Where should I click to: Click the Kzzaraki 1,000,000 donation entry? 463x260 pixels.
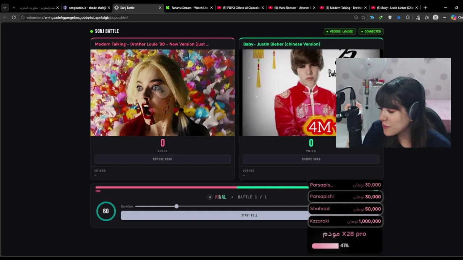click(345, 221)
